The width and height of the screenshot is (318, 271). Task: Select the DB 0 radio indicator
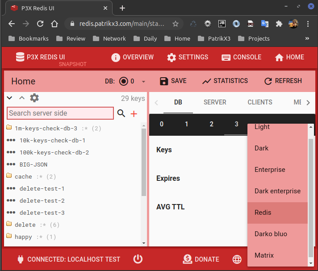pyautogui.click(x=124, y=81)
